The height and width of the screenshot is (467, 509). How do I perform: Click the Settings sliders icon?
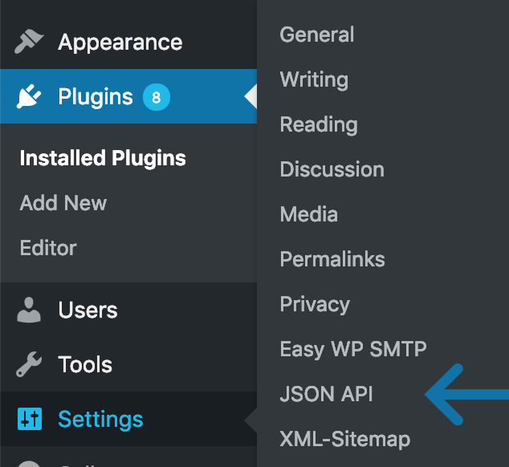(30, 419)
